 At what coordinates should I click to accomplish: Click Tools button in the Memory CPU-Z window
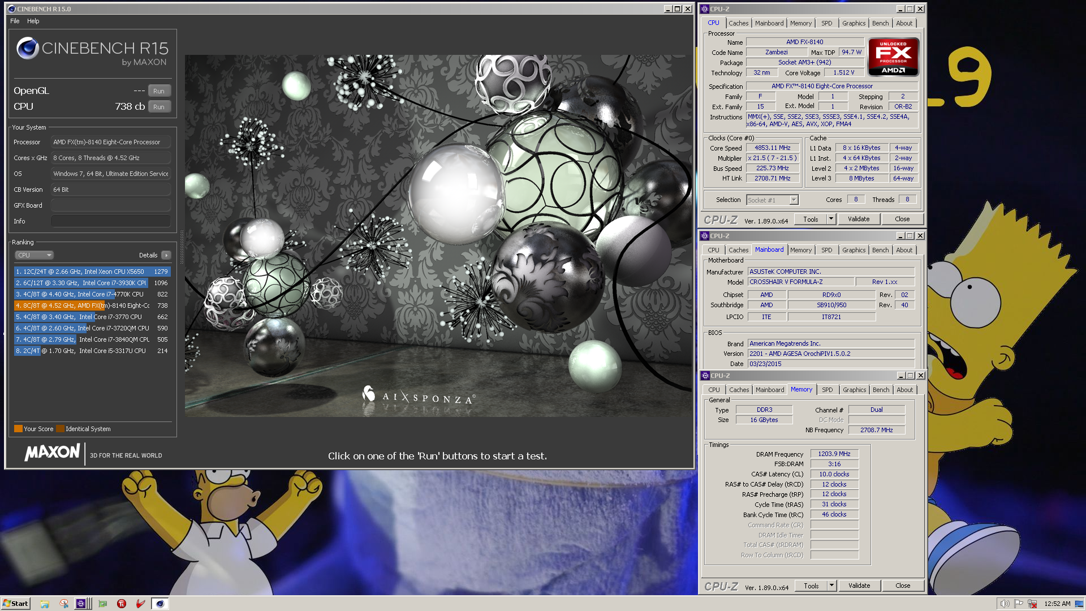tap(811, 586)
